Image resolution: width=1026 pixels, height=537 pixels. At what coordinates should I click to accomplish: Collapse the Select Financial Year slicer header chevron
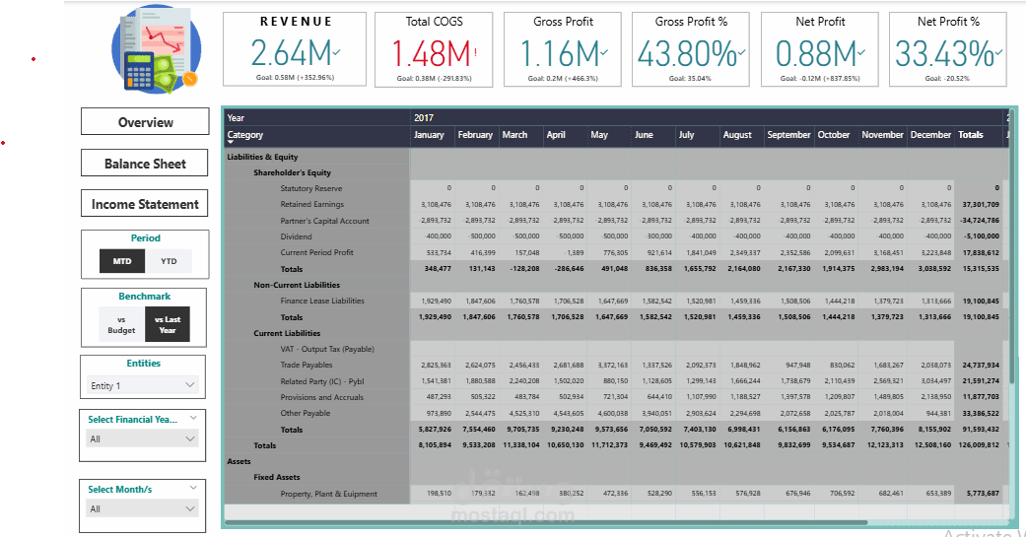pyautogui.click(x=193, y=418)
